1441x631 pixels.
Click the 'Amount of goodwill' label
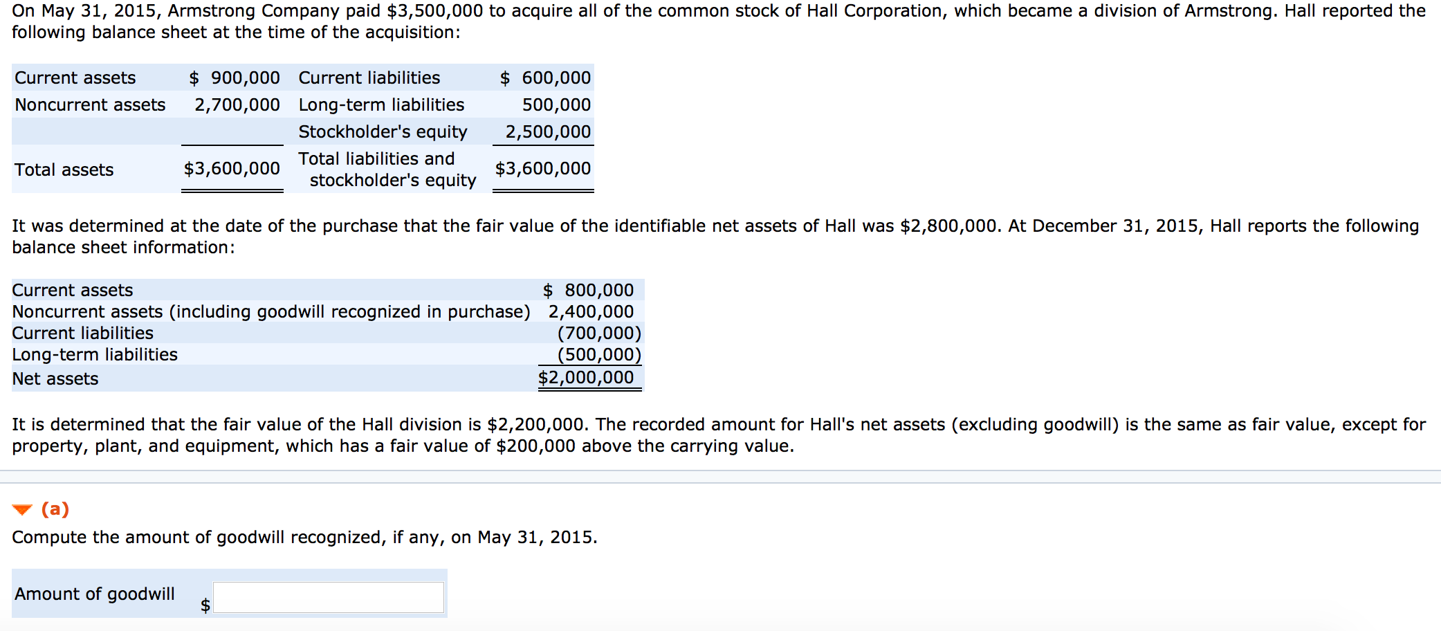click(x=95, y=594)
